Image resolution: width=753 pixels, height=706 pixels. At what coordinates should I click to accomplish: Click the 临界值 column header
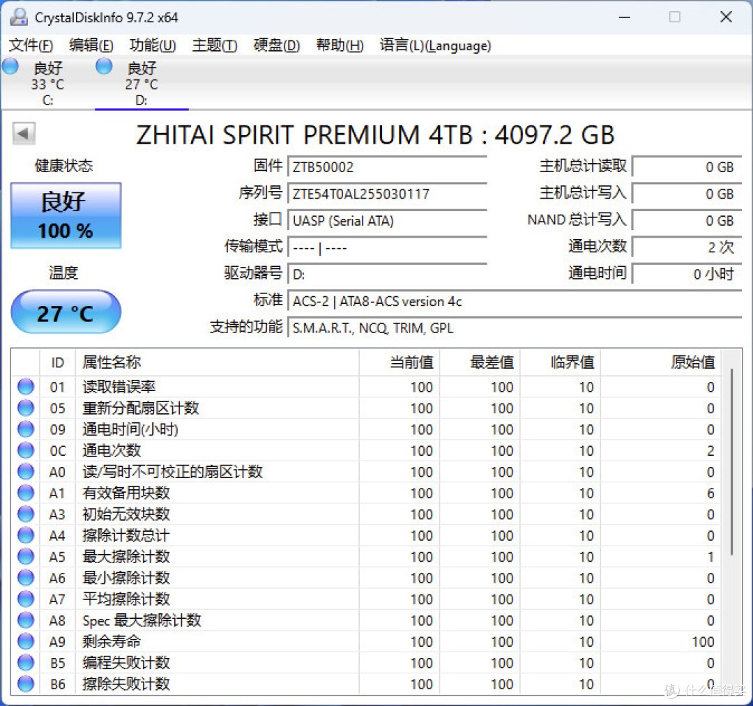(560, 362)
